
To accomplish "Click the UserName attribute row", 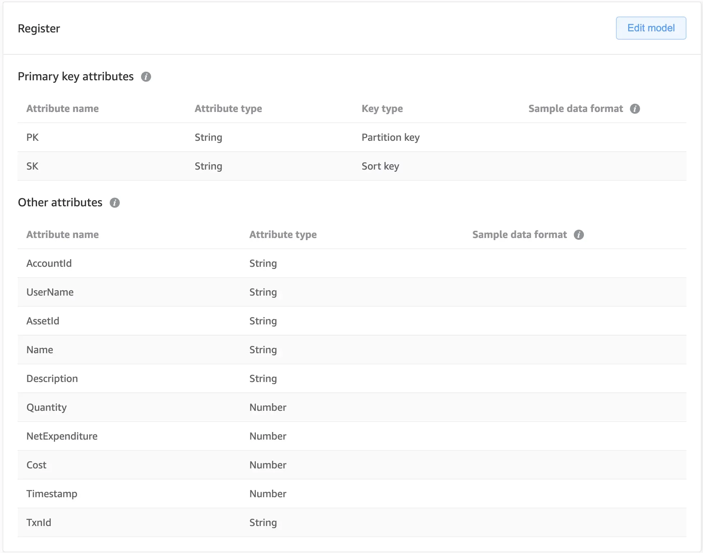I will pyautogui.click(x=351, y=292).
